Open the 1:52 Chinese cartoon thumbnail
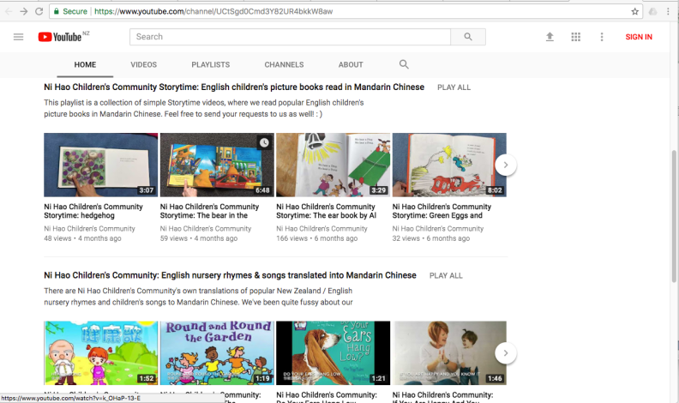This screenshot has height=403, width=679. click(101, 353)
